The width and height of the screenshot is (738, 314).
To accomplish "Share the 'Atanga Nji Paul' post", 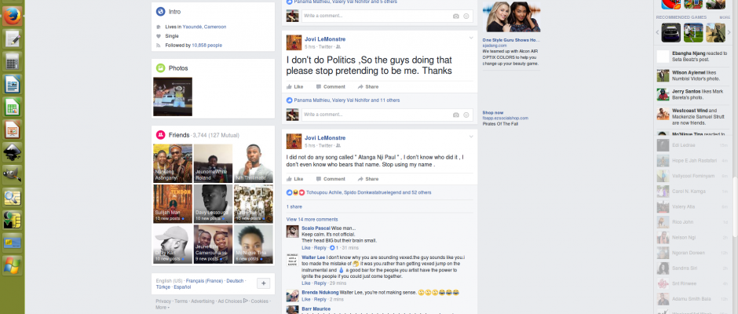I will coord(367,178).
